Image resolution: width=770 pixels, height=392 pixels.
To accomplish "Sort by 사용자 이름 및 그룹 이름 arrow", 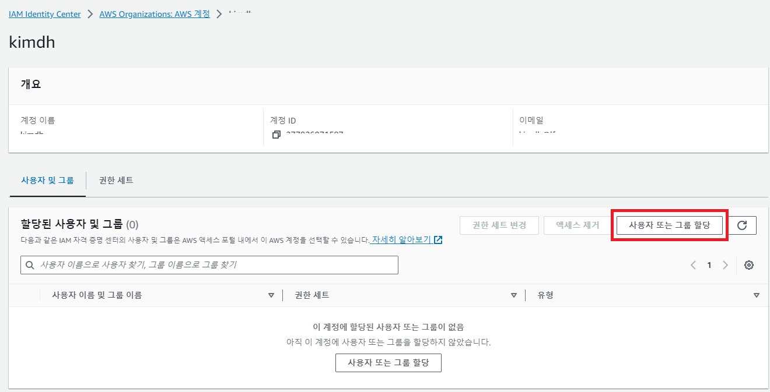I will coord(271,295).
